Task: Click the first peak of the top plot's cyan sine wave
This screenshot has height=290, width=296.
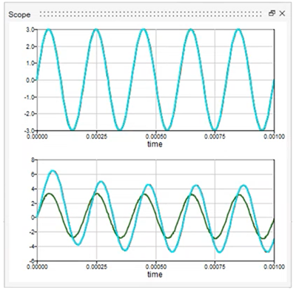Action: [x=49, y=30]
